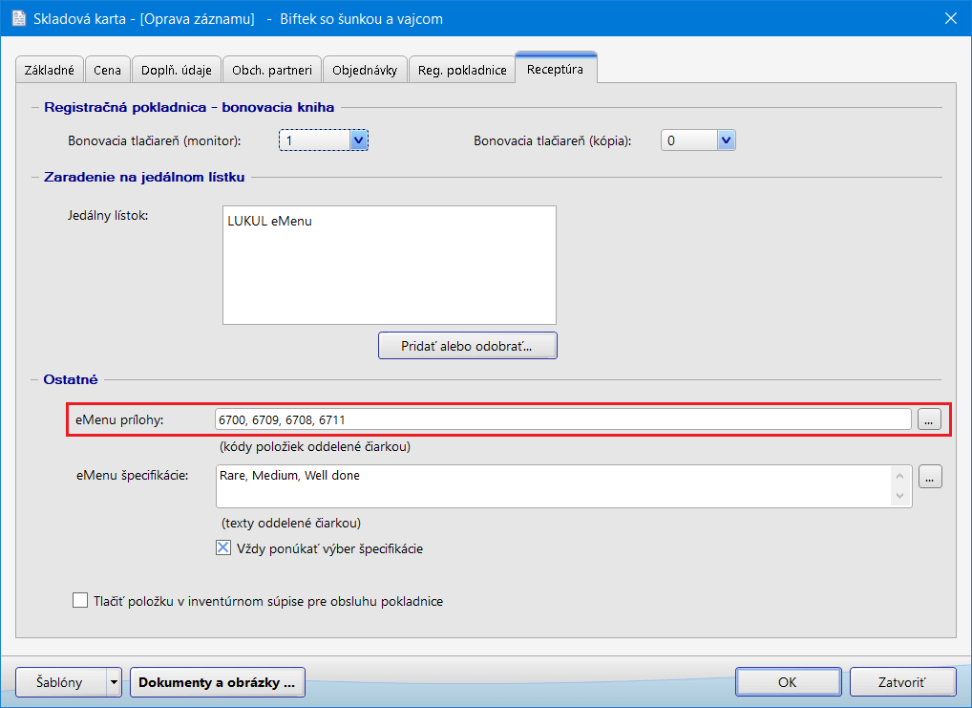Viewport: 972px width, 708px height.
Task: Expand Bonovacia tlačiareň (monitor) dropdown
Action: point(359,140)
